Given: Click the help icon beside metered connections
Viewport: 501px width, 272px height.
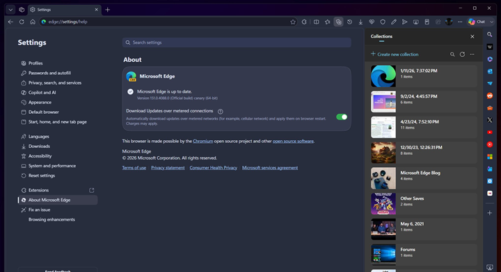Looking at the screenshot, I should pos(220,112).
